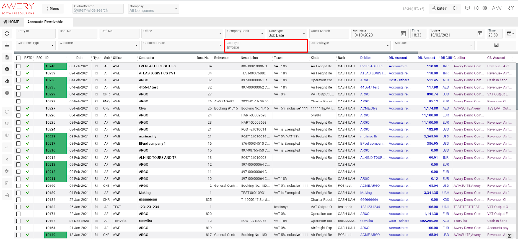Open the chat messages icon in header
Viewport: 518px width, 239px height.
point(467,8)
